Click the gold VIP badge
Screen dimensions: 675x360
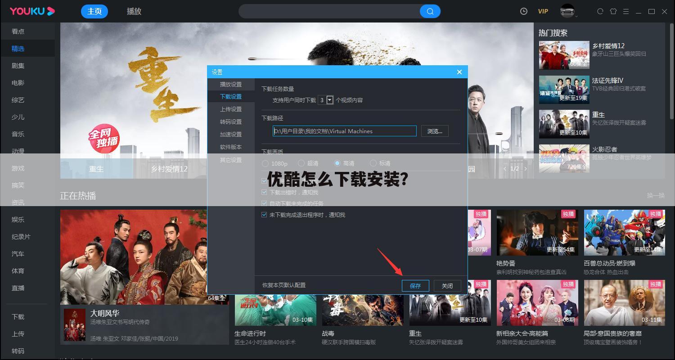click(543, 11)
